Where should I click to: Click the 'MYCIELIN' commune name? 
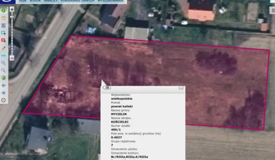(x=119, y=114)
